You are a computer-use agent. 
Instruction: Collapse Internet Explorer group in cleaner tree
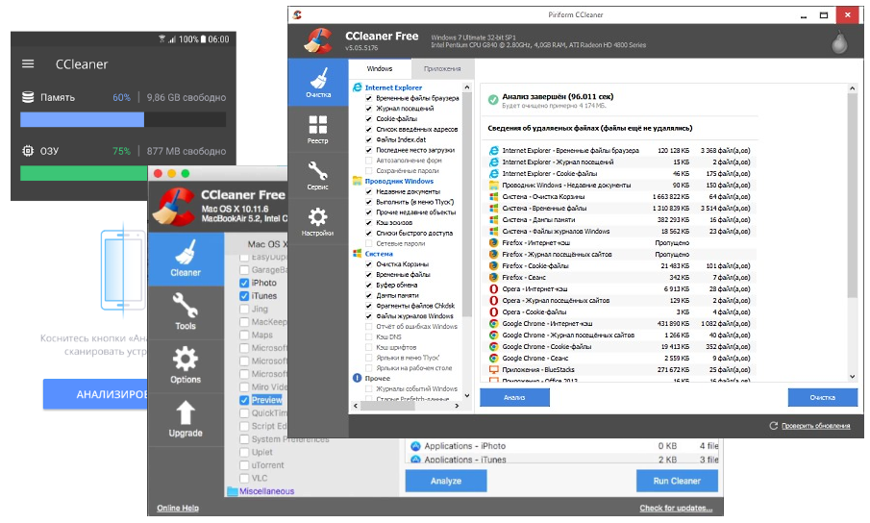393,87
